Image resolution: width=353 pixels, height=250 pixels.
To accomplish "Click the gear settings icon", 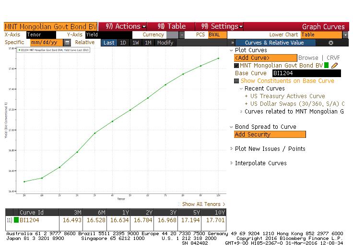I will coord(331,43).
